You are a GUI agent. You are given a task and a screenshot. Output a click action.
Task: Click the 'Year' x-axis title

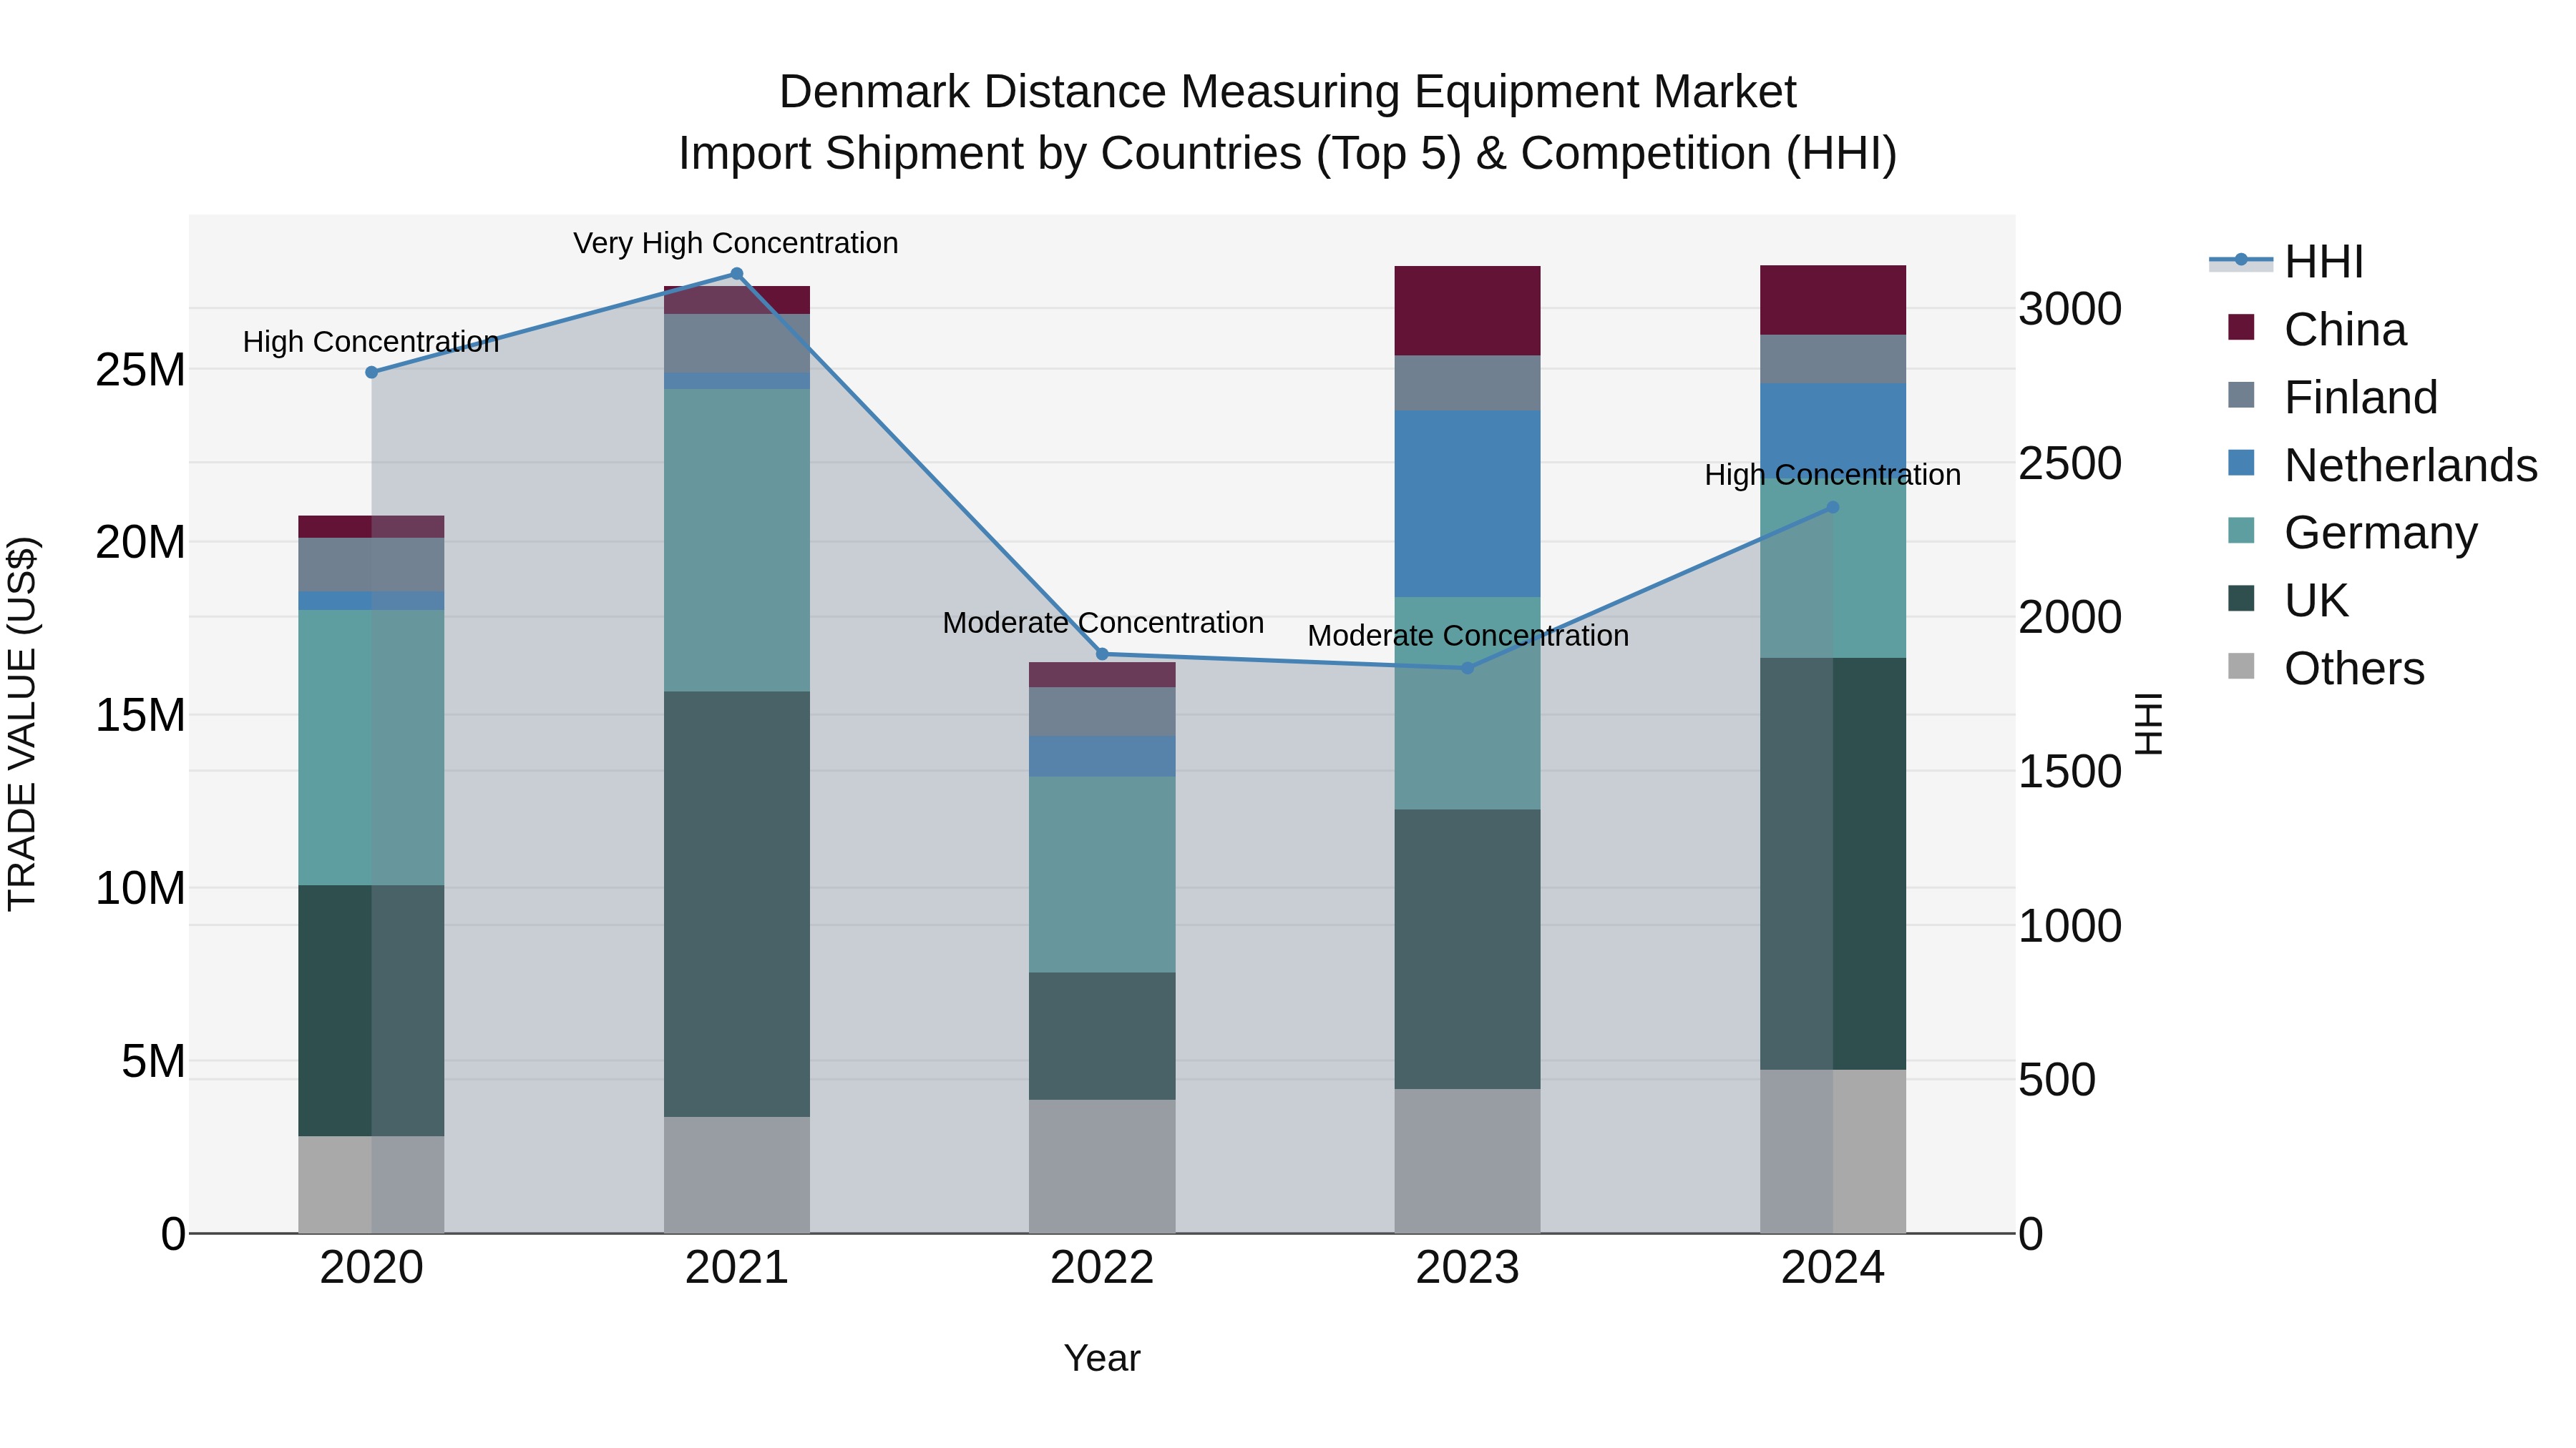[x=1102, y=1358]
